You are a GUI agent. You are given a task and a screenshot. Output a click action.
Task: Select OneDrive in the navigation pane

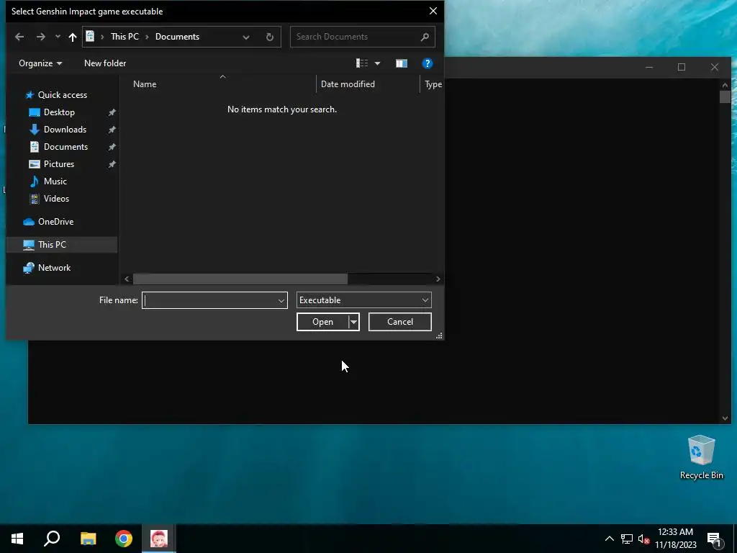55,222
